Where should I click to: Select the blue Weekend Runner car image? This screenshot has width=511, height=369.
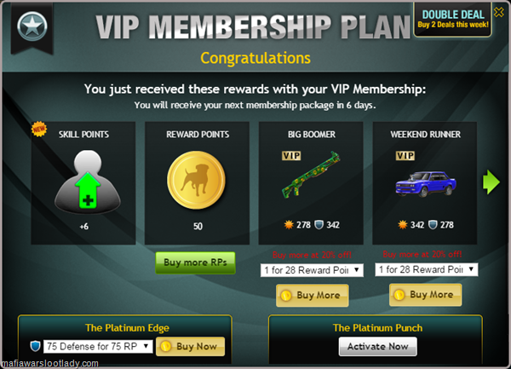tap(426, 184)
